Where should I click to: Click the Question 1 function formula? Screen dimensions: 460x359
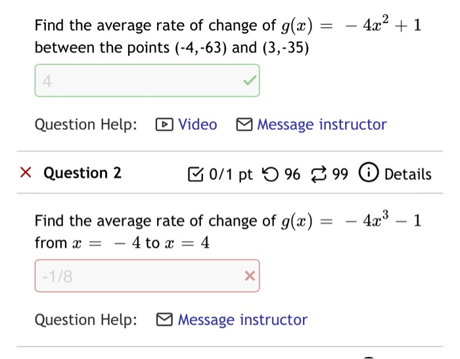[x=352, y=26]
